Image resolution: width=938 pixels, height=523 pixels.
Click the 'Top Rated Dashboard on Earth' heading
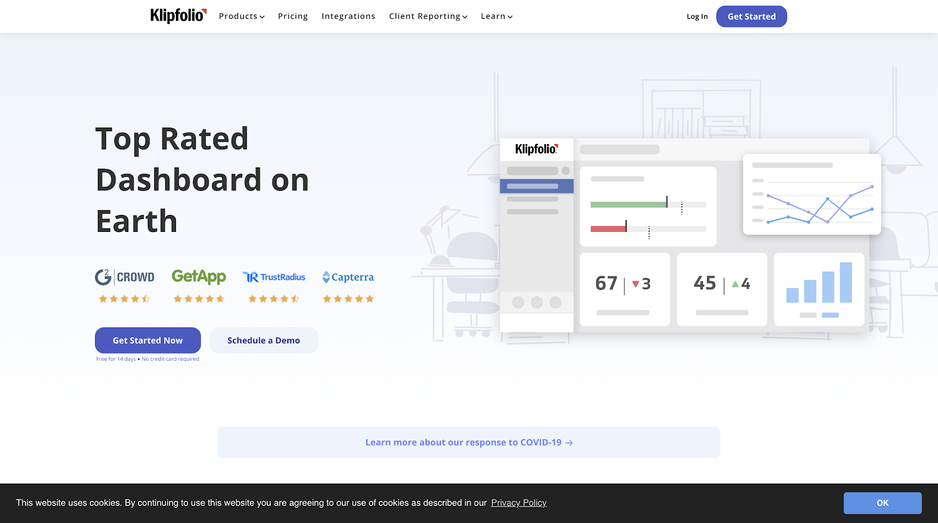pos(202,180)
